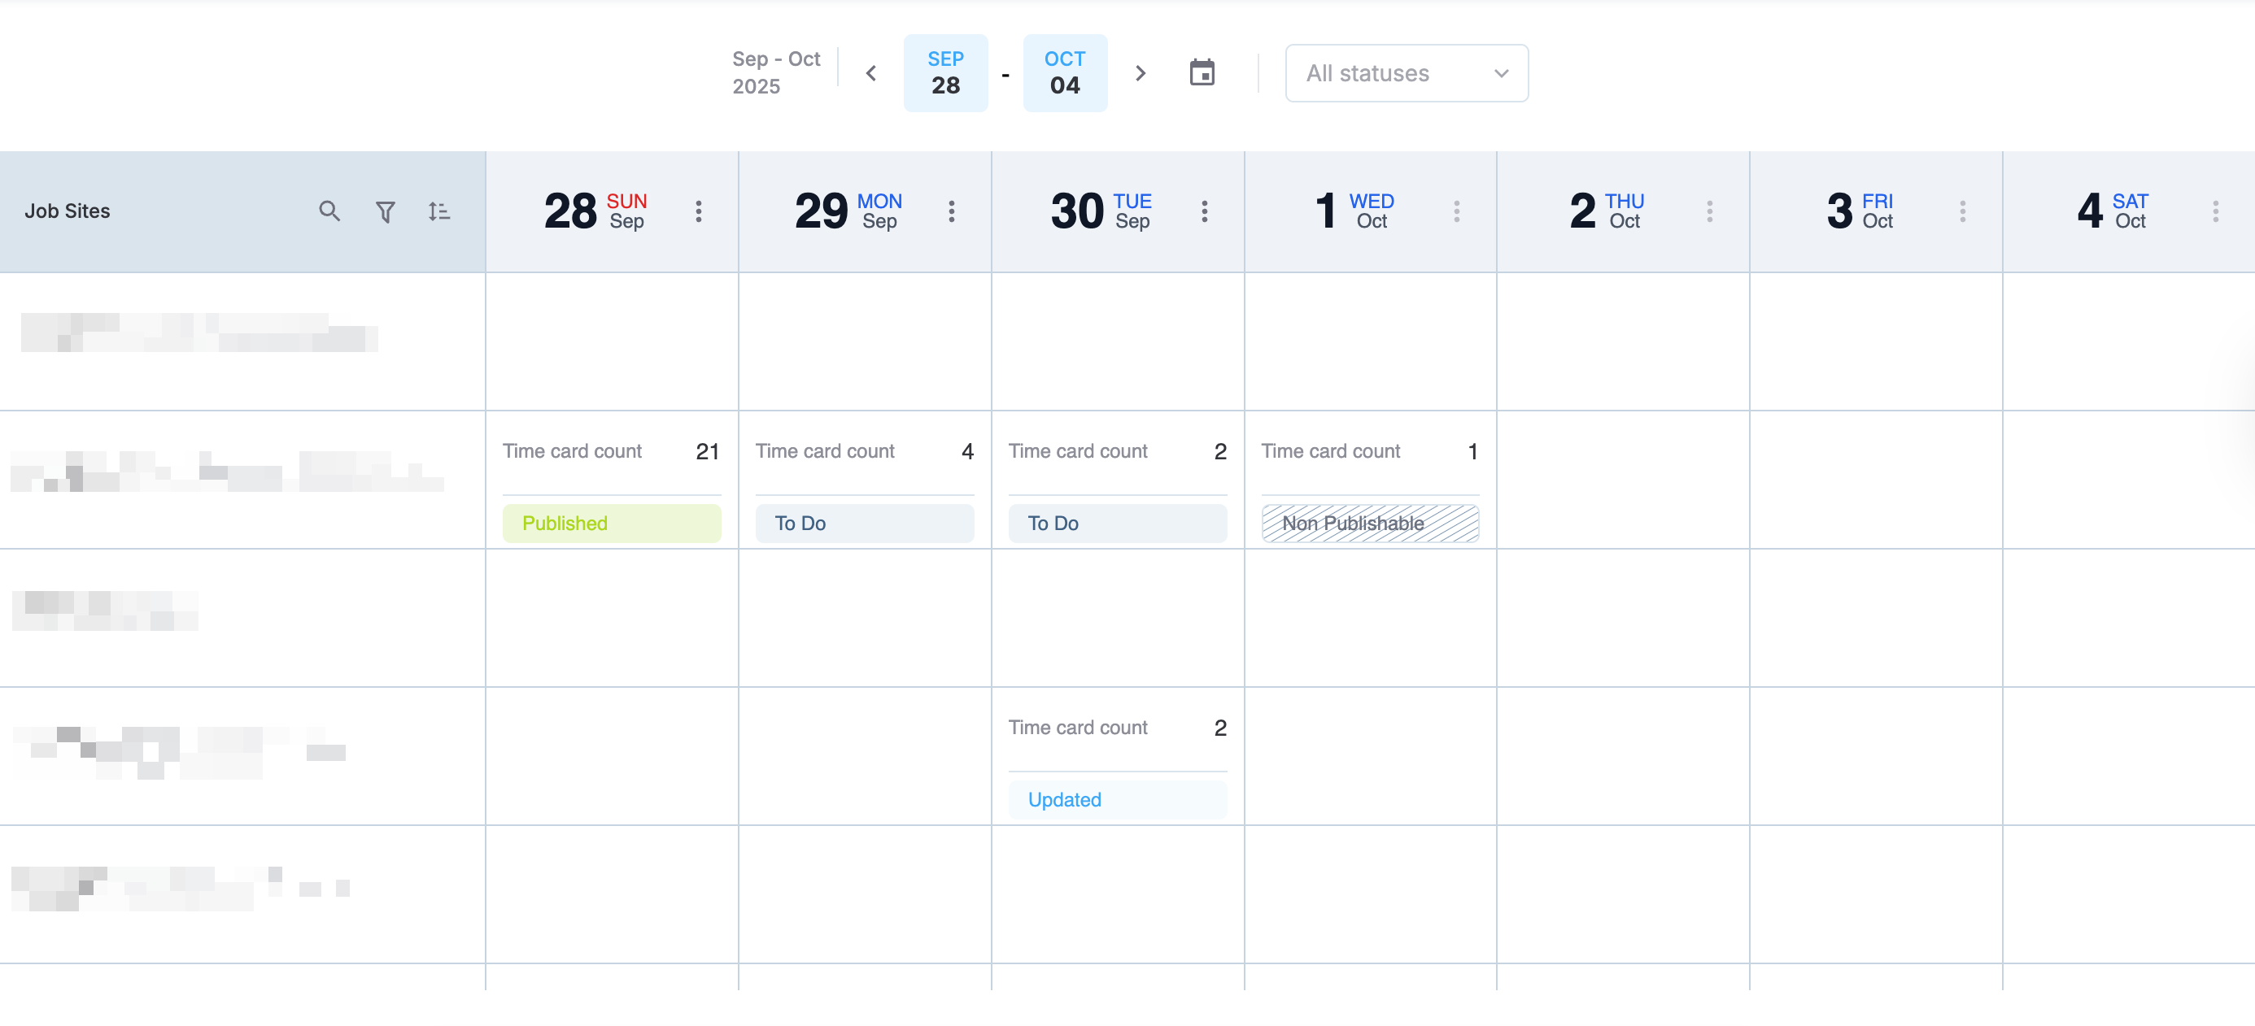Click the sort icon next to Job Sites
2255x1026 pixels.
click(x=438, y=211)
